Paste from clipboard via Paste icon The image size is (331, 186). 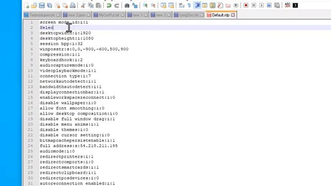point(98,6)
